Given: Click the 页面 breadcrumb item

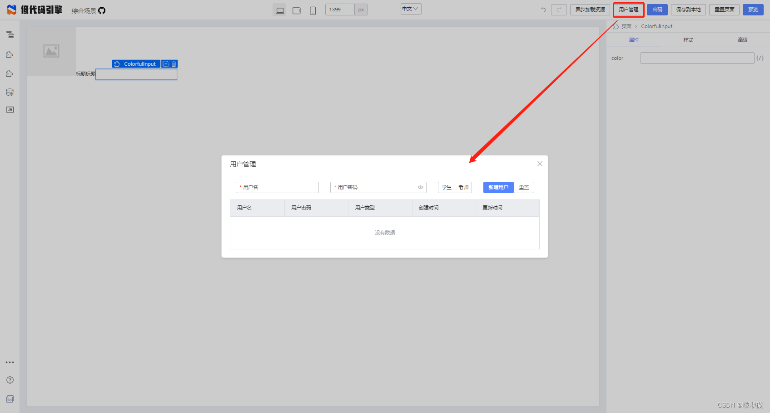Looking at the screenshot, I should pos(626,26).
